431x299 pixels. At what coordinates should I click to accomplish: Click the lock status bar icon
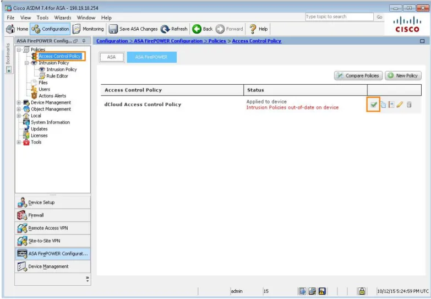(362, 291)
